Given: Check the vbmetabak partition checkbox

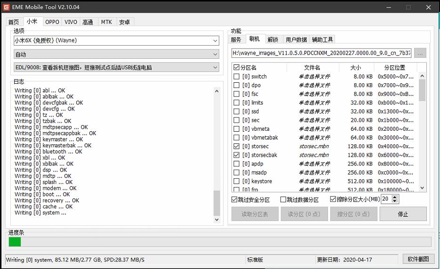Looking at the screenshot, I should [x=237, y=137].
